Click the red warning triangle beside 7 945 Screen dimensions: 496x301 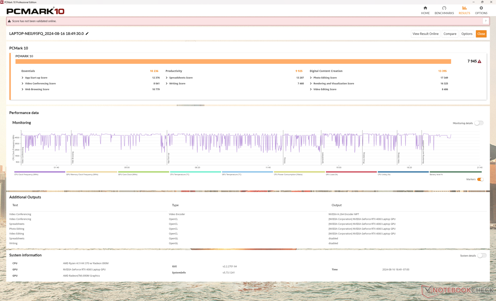click(479, 62)
